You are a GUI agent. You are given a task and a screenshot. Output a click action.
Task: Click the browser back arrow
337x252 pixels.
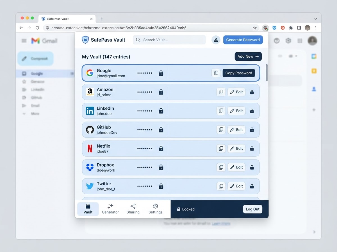pos(21,28)
